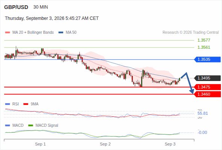
Task: Click the MACD Signal legend label
Action: (x=47, y=126)
